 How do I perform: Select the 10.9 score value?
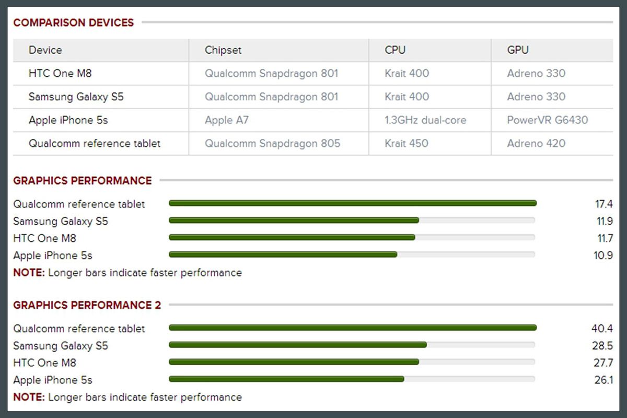point(603,256)
